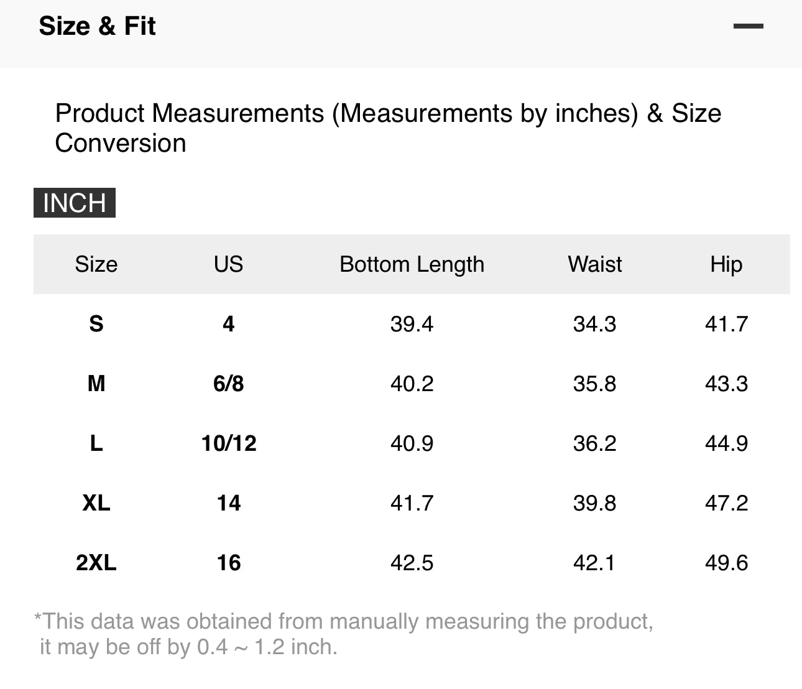Click the Waist column header
The width and height of the screenshot is (802, 689).
pyautogui.click(x=594, y=264)
